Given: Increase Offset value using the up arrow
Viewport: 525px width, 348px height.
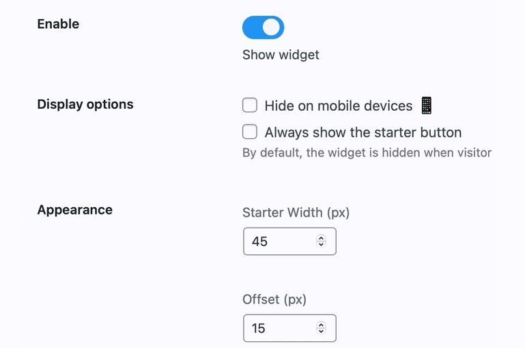Looking at the screenshot, I should click(x=321, y=325).
